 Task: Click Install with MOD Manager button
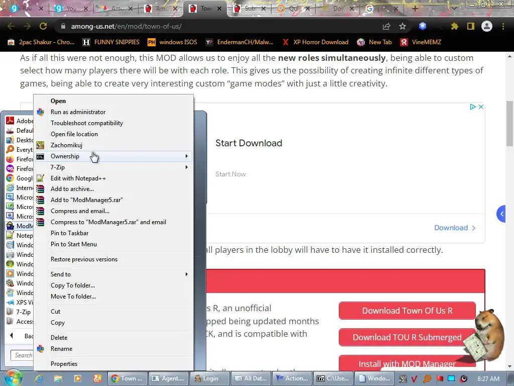(407, 363)
